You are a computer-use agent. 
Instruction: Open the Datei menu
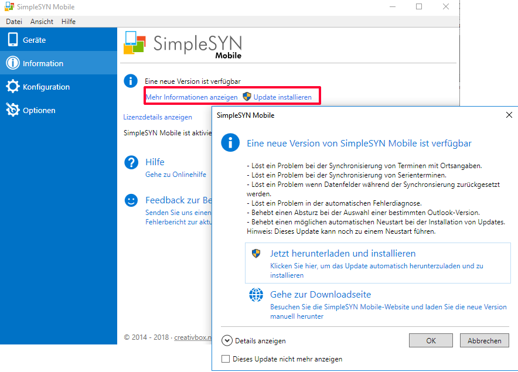[x=14, y=22]
